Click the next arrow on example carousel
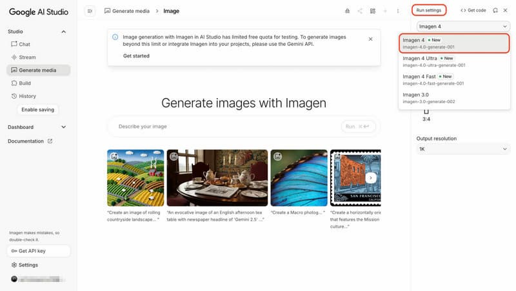The width and height of the screenshot is (516, 291). (x=370, y=178)
